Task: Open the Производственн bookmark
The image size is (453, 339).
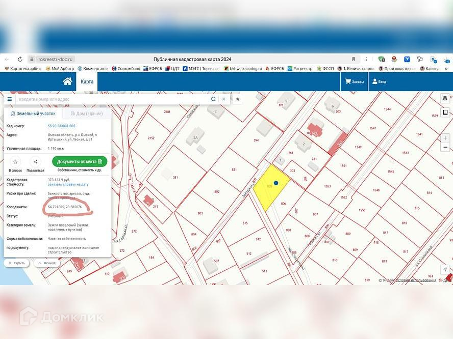Action: (397, 69)
